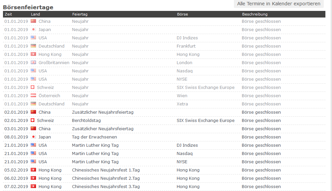332x191 pixels.
Task: Click the 08.01.2019 date cell
Action: 16,137
